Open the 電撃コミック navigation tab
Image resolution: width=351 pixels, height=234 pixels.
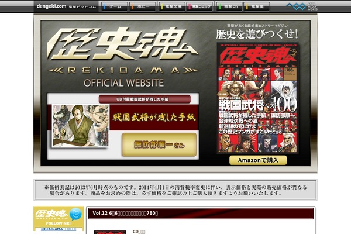(199, 6)
